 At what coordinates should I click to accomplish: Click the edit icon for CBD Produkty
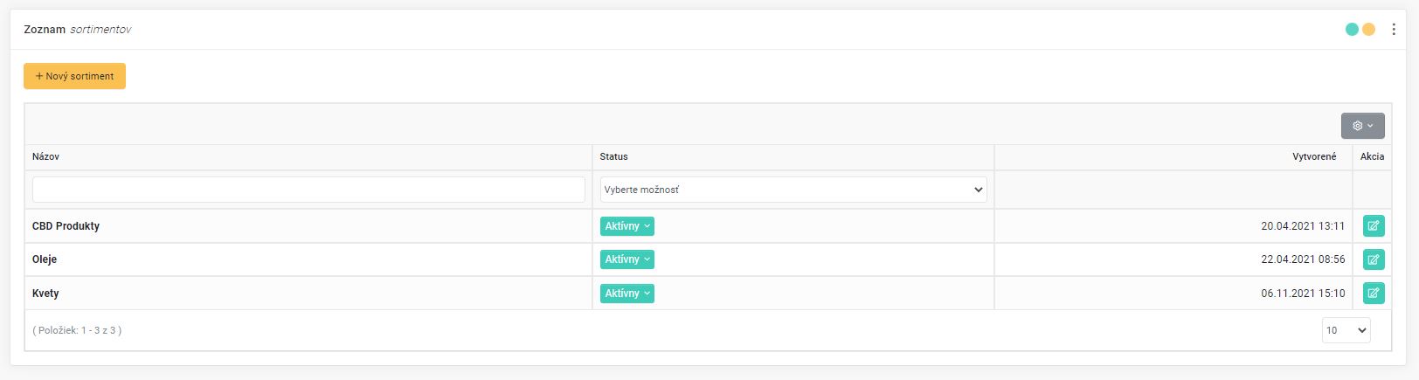(x=1373, y=226)
